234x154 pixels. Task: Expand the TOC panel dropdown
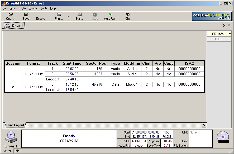230,39
